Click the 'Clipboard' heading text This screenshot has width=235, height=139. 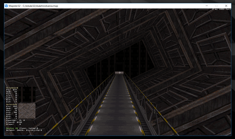(x=12, y=88)
